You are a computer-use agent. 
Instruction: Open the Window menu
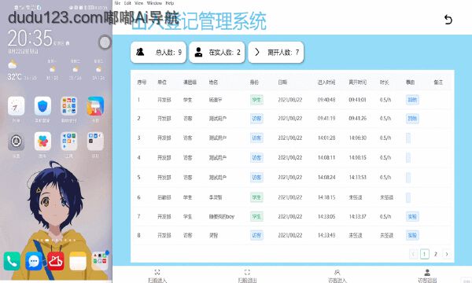click(x=154, y=3)
